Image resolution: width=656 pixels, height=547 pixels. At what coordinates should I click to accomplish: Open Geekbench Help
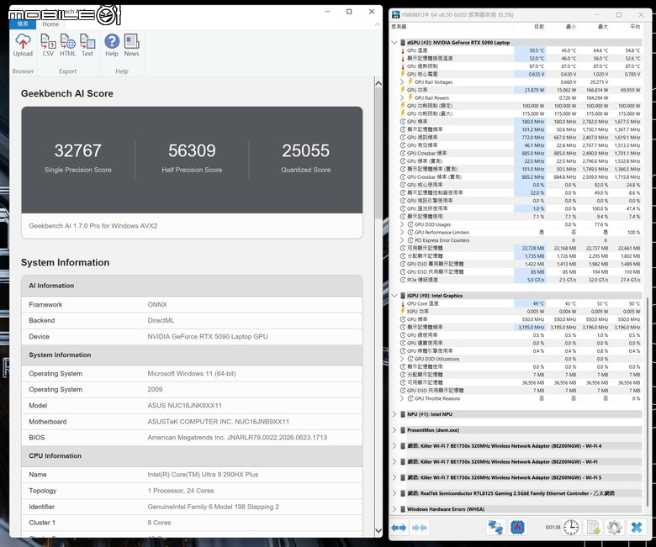pyautogui.click(x=112, y=45)
